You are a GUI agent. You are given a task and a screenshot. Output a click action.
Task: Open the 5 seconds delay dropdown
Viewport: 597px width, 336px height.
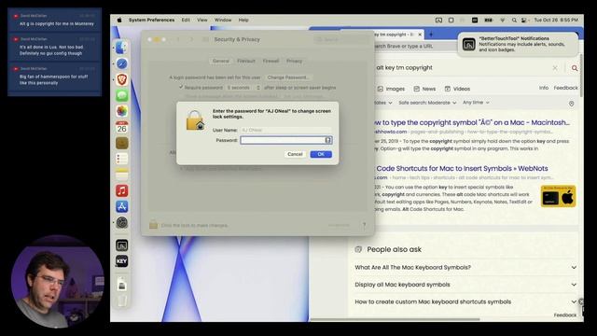(x=243, y=88)
